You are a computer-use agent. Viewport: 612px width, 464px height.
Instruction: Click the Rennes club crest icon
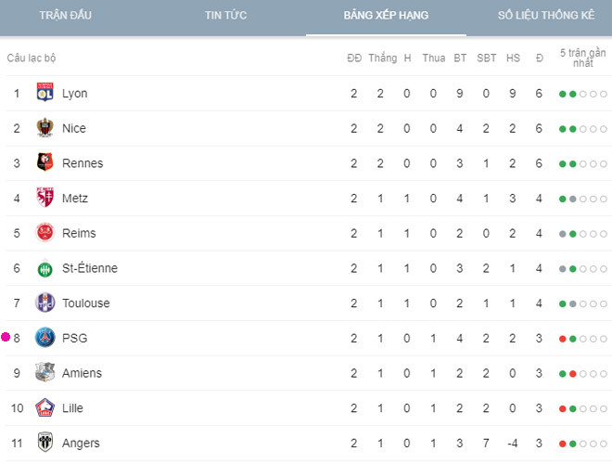click(x=45, y=163)
